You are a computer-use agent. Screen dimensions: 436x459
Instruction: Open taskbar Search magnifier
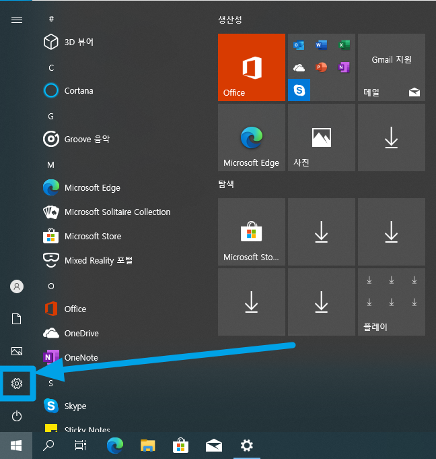coord(48,446)
